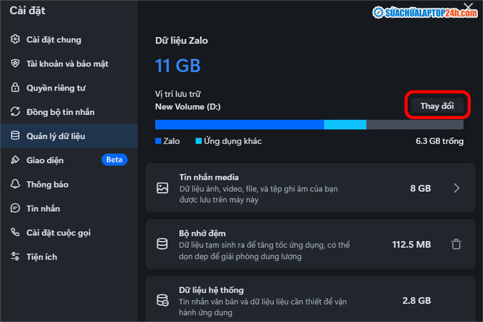The width and height of the screenshot is (483, 322).
Task: Click the sliders icon for Tiện ích
Action: pos(15,257)
